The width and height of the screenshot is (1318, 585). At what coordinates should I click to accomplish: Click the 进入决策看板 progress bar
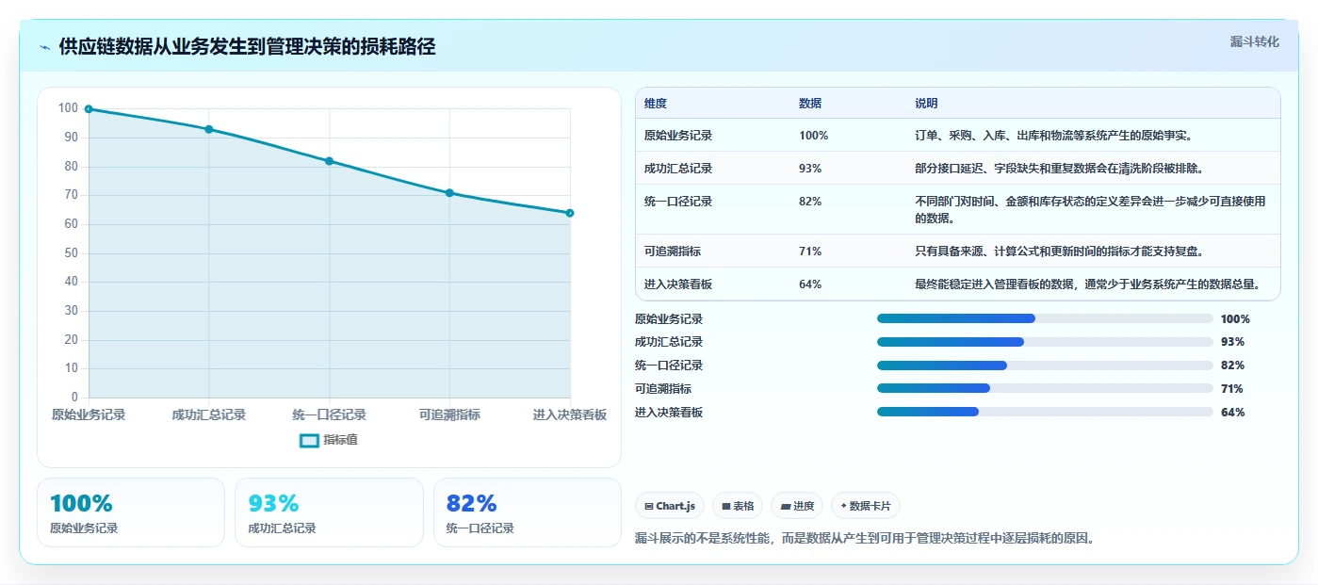pos(1045,412)
